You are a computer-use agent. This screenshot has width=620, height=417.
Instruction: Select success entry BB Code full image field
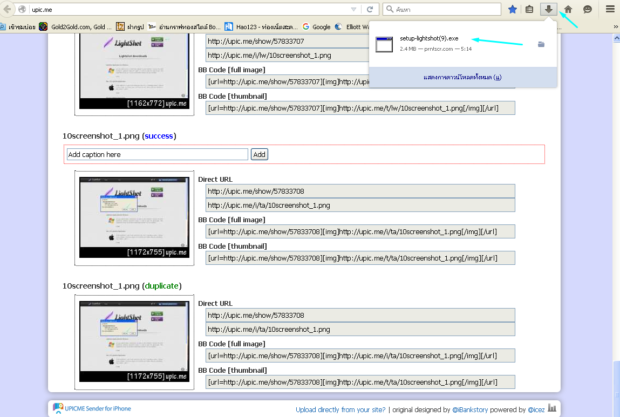(x=360, y=231)
